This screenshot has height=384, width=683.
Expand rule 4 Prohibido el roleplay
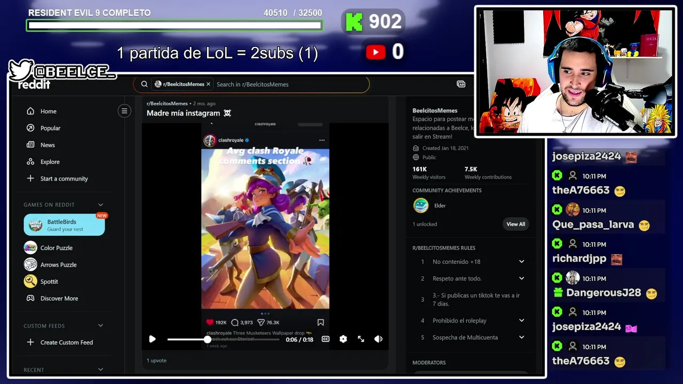[x=521, y=321]
